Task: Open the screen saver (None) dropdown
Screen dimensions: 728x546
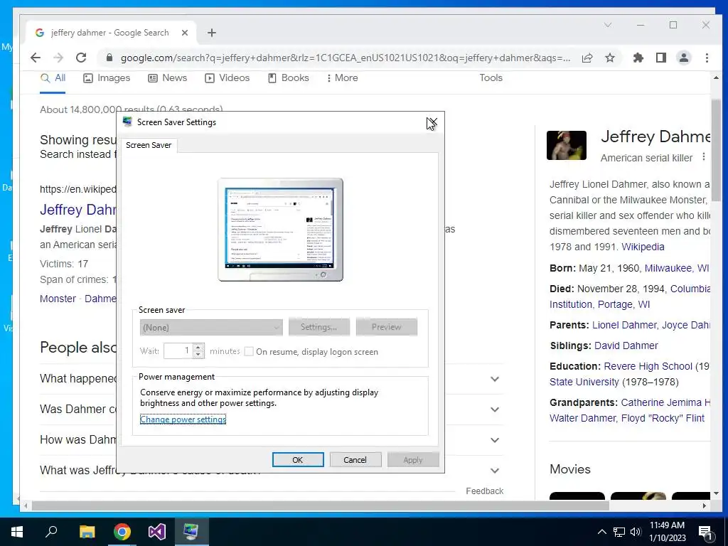Action: pos(211,327)
